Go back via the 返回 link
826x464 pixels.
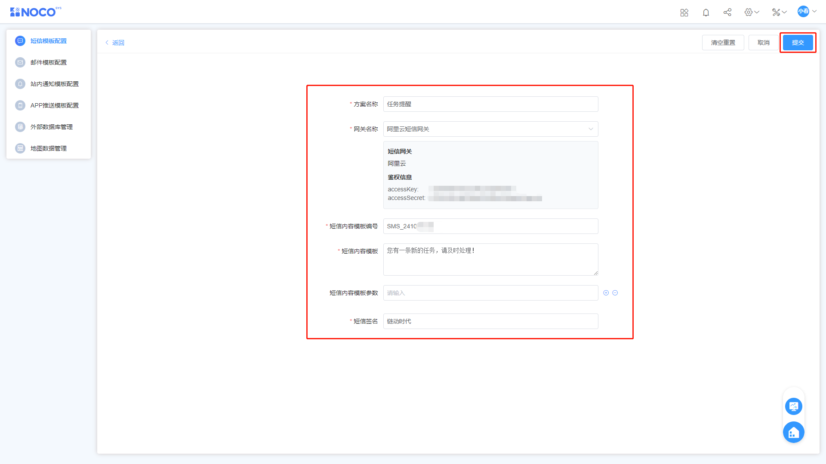point(115,43)
